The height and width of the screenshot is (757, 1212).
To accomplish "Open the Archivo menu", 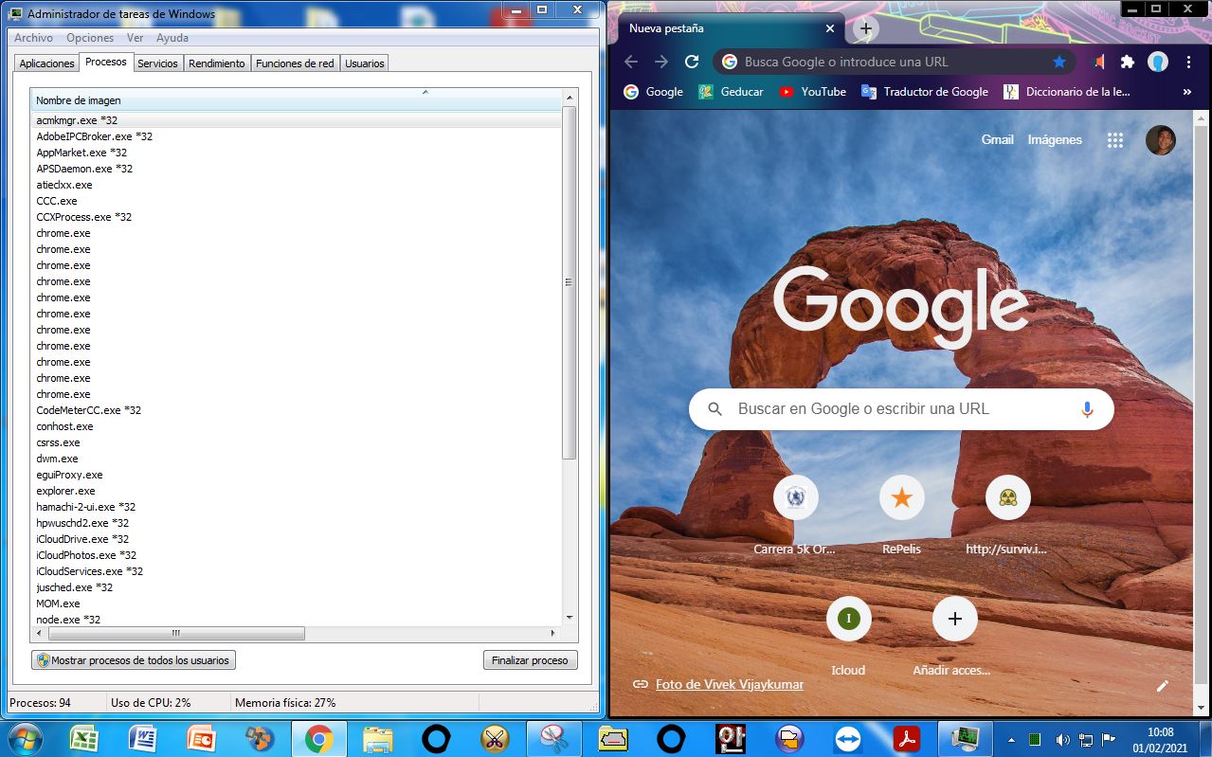I will coord(34,38).
